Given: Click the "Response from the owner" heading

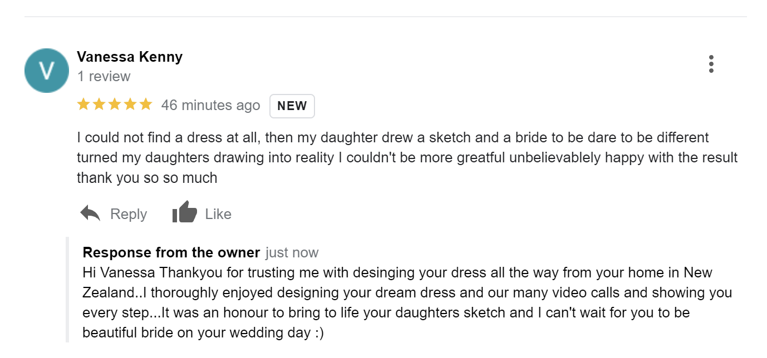Looking at the screenshot, I should [x=171, y=252].
